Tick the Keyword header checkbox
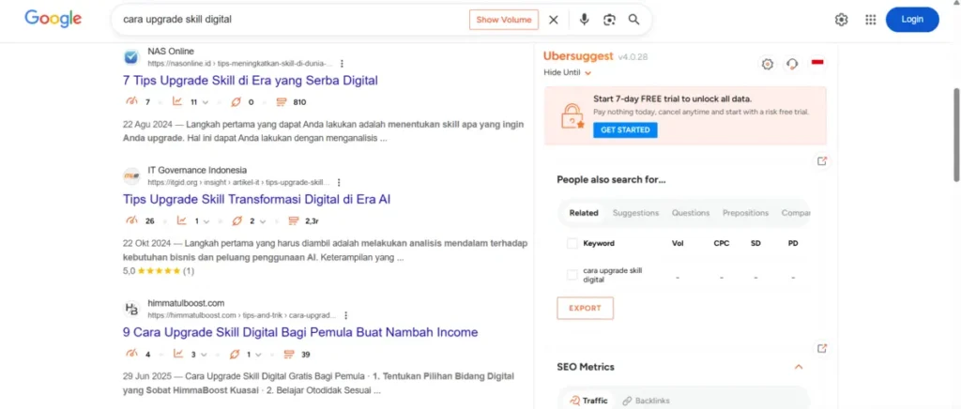The image size is (961, 409). pos(572,244)
